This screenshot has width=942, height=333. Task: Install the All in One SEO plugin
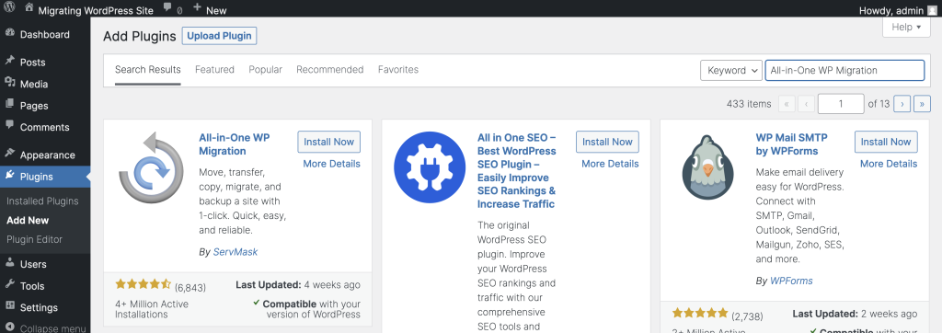[607, 142]
